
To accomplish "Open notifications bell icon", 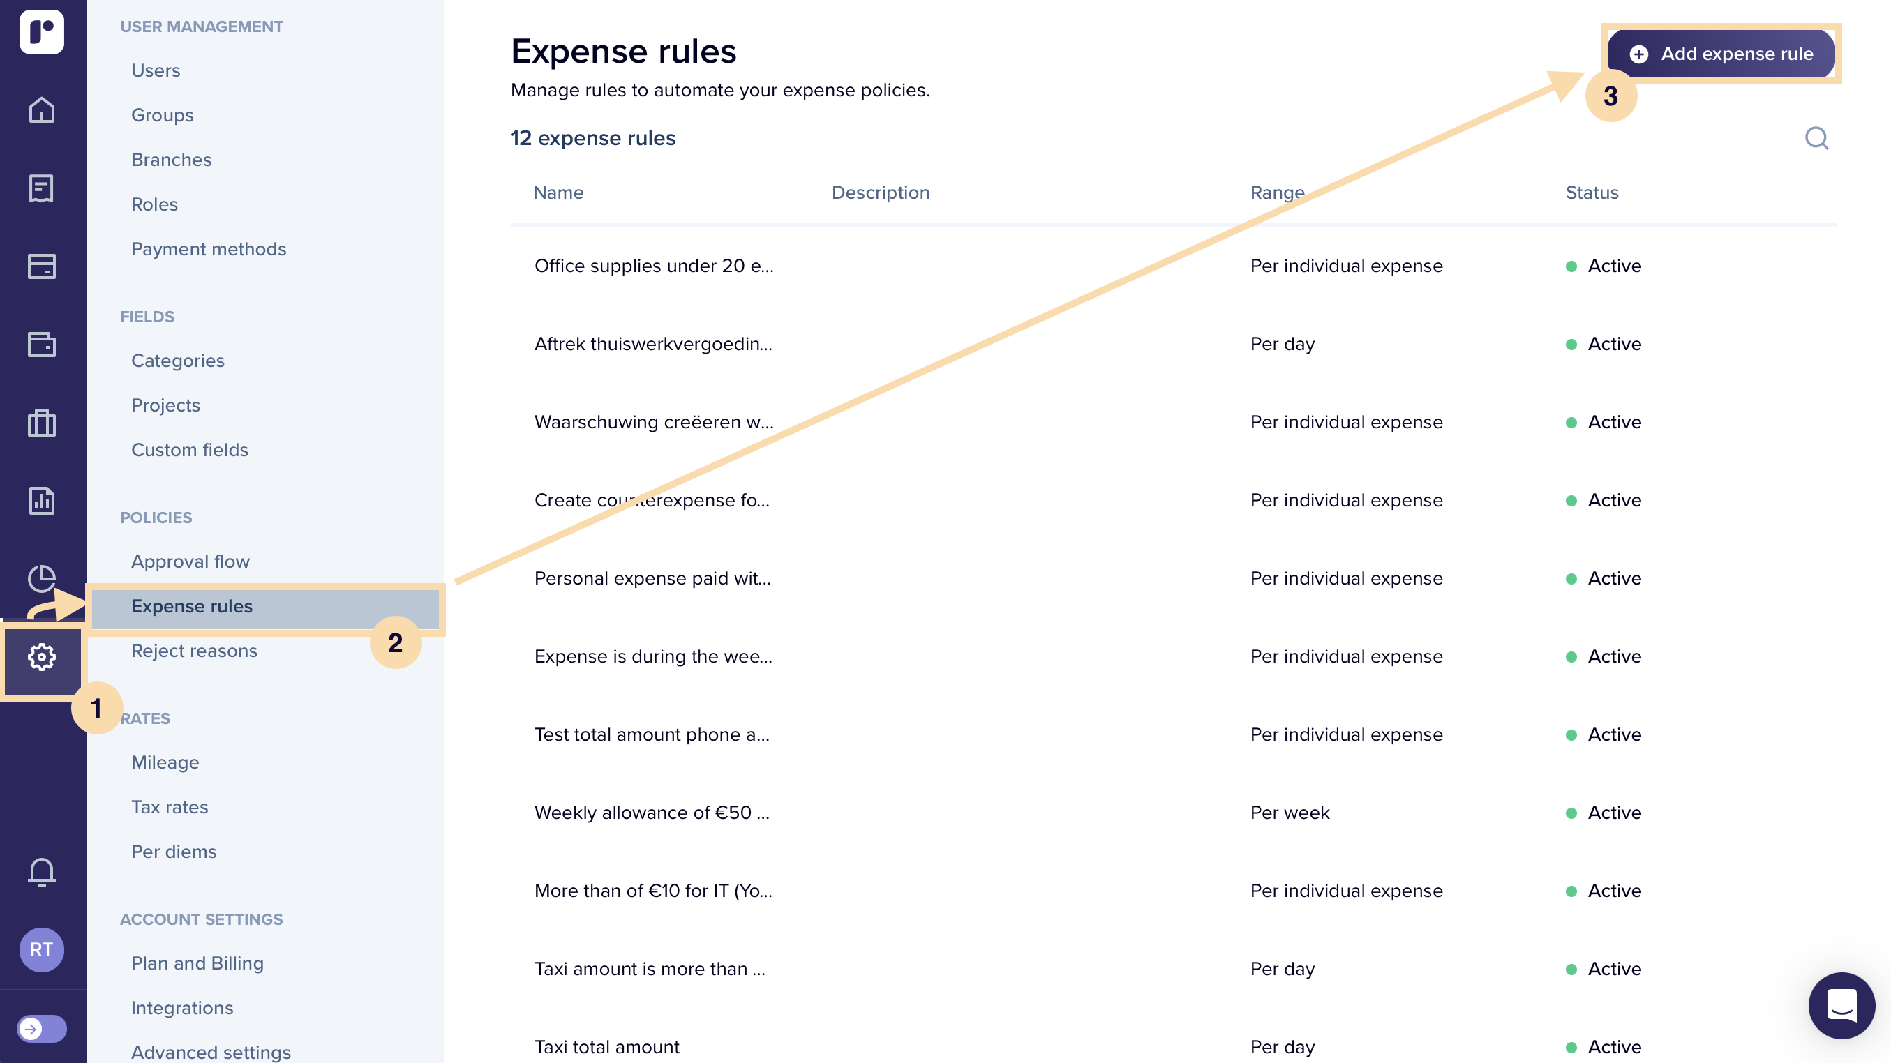I will click(42, 873).
